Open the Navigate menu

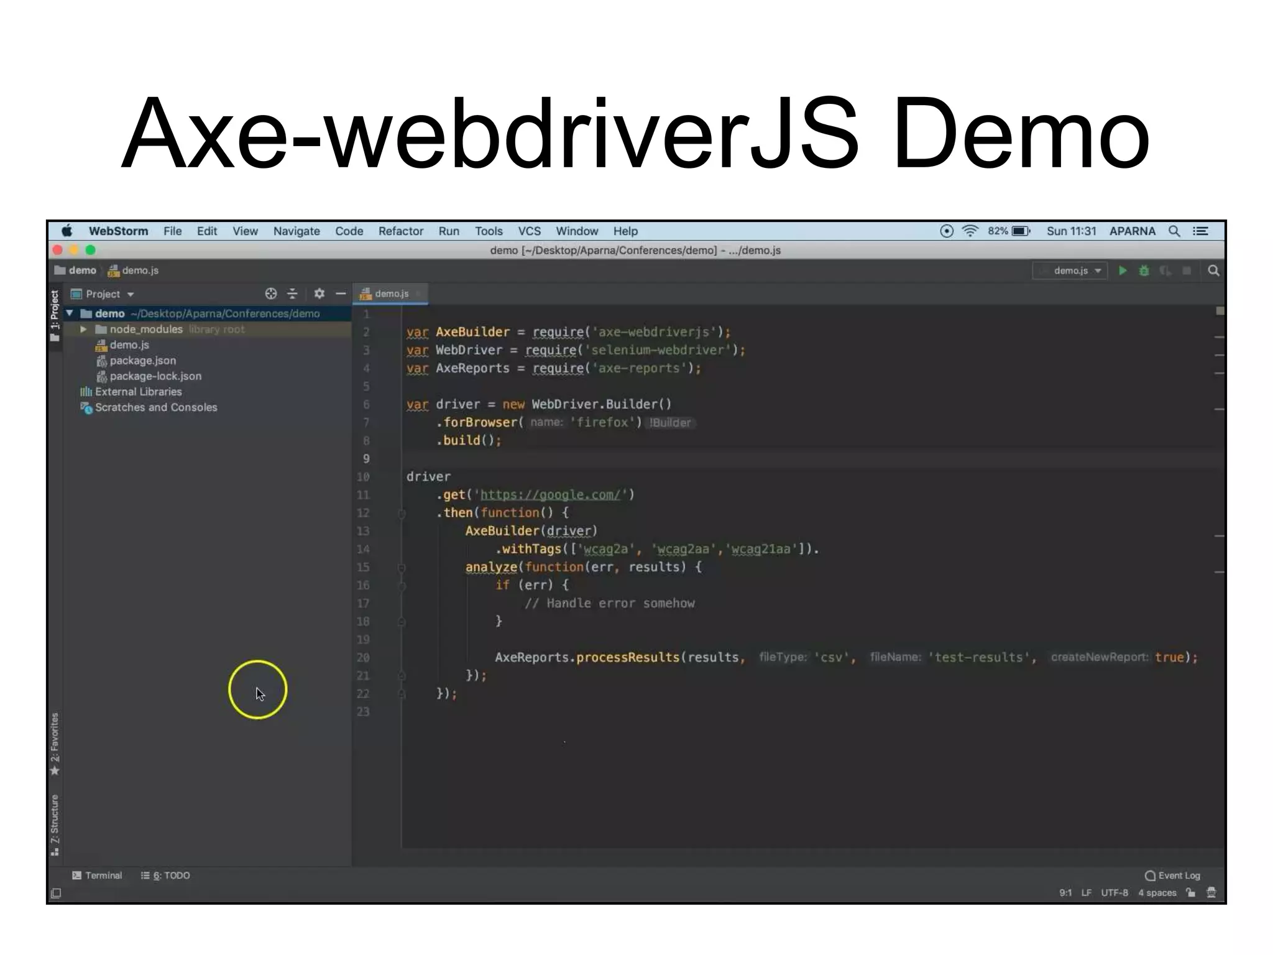pyautogui.click(x=296, y=231)
